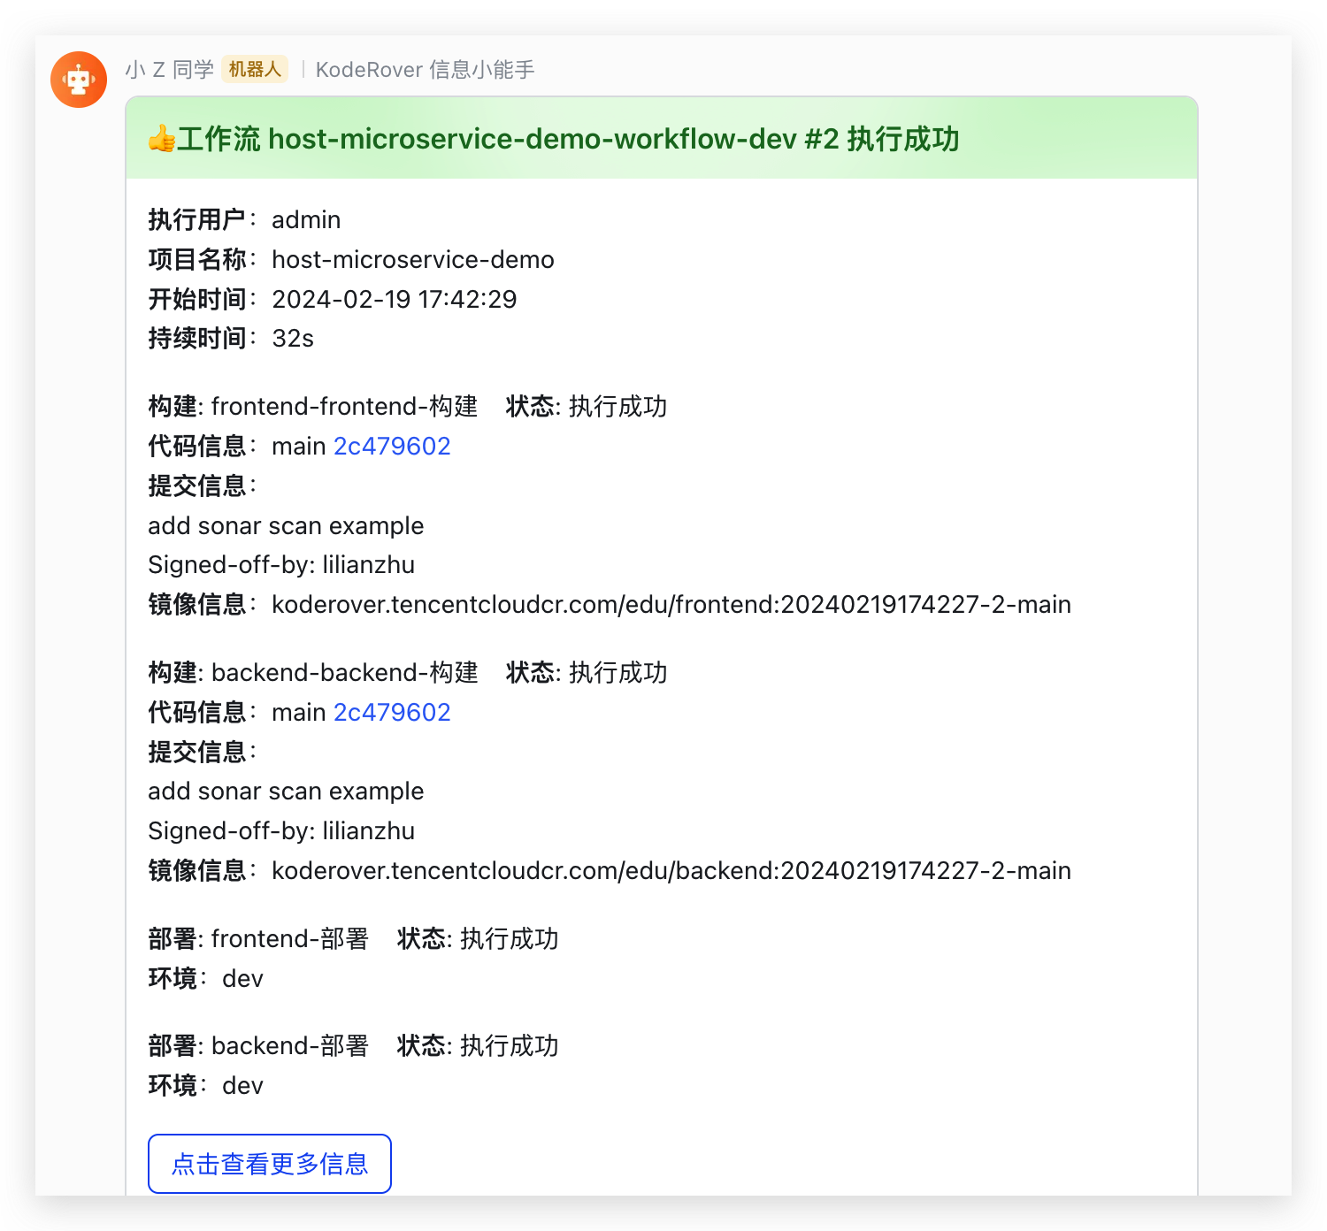Click the thumbs-up emoji in the card header
The height and width of the screenshot is (1231, 1327).
coord(161,139)
